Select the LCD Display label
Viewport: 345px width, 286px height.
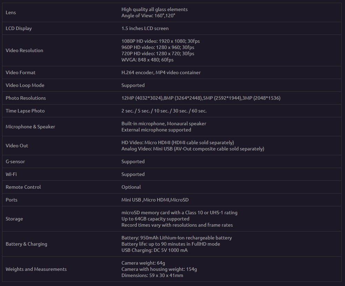point(19,28)
